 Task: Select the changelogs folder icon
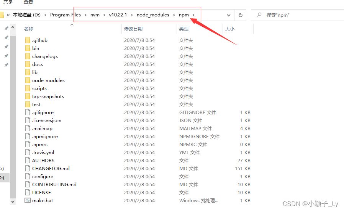(x=28, y=56)
